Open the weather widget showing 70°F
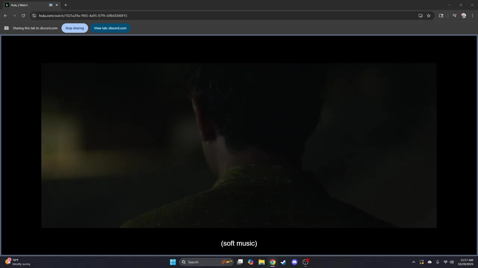The height and width of the screenshot is (268, 478). pyautogui.click(x=18, y=262)
